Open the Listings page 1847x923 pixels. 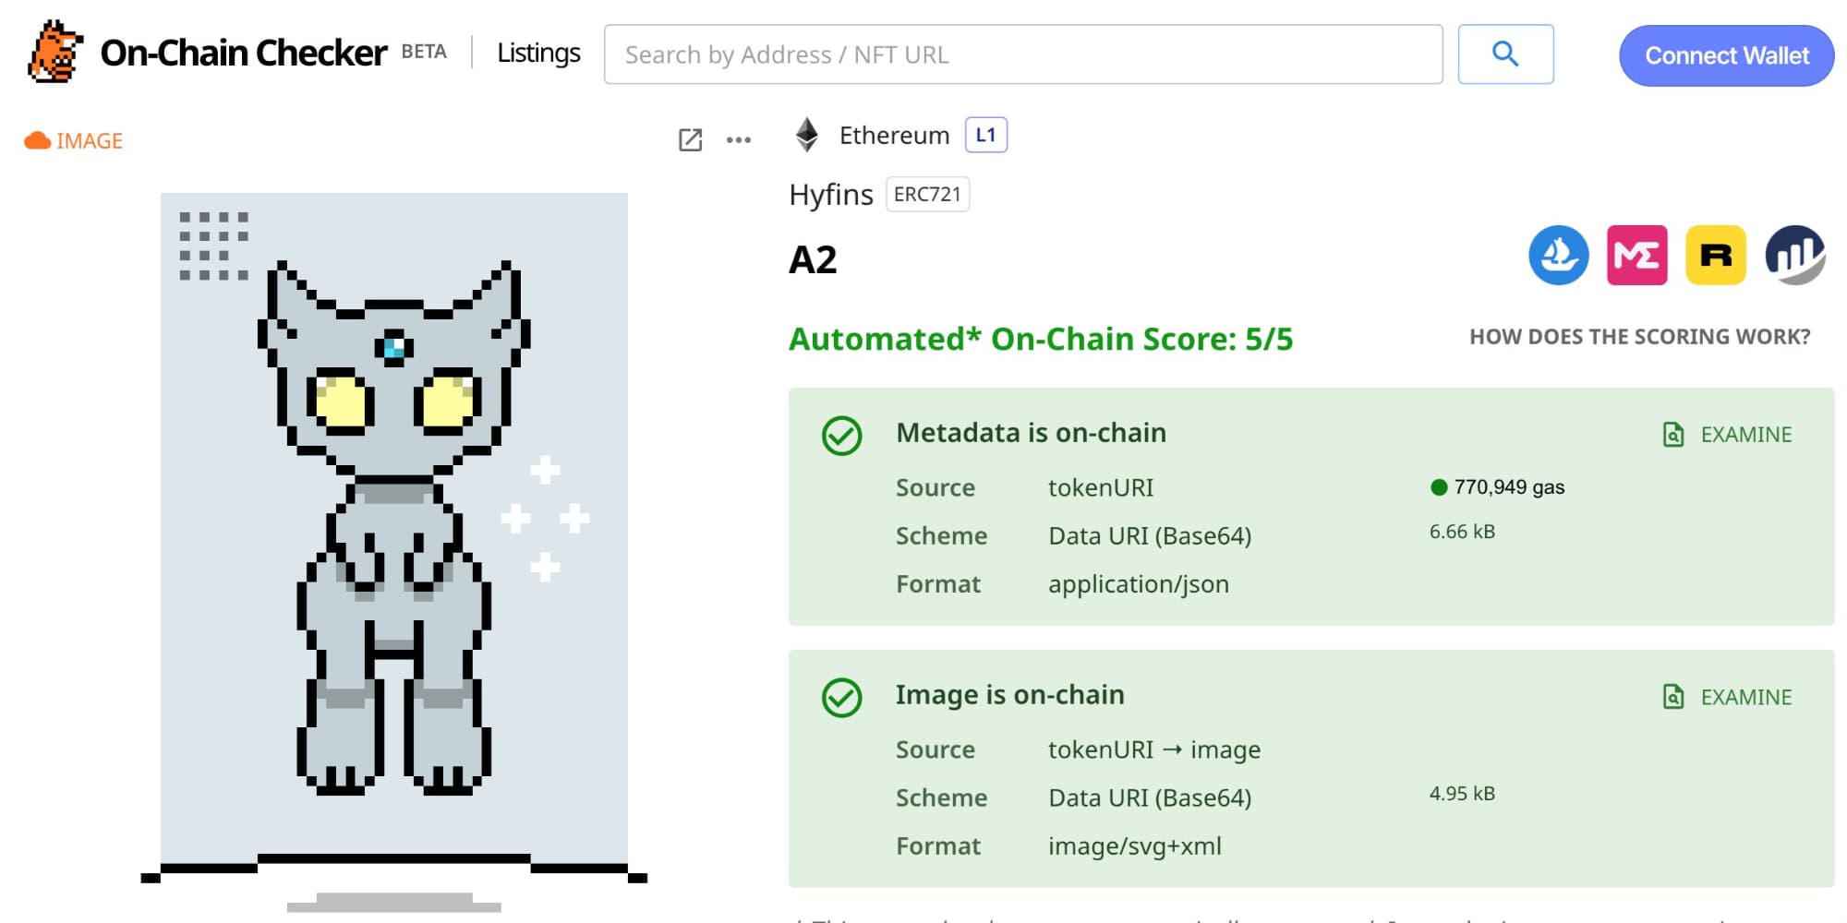coord(538,54)
